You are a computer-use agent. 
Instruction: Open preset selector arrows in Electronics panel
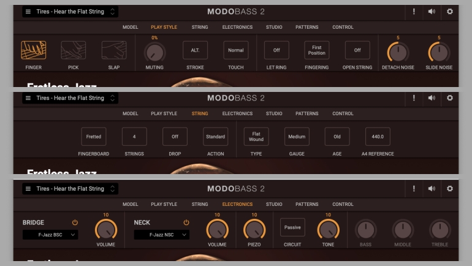[112, 189]
